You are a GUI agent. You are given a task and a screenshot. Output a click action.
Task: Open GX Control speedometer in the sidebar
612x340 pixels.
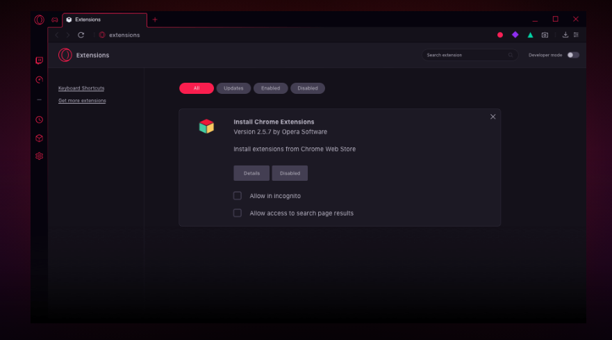click(39, 80)
